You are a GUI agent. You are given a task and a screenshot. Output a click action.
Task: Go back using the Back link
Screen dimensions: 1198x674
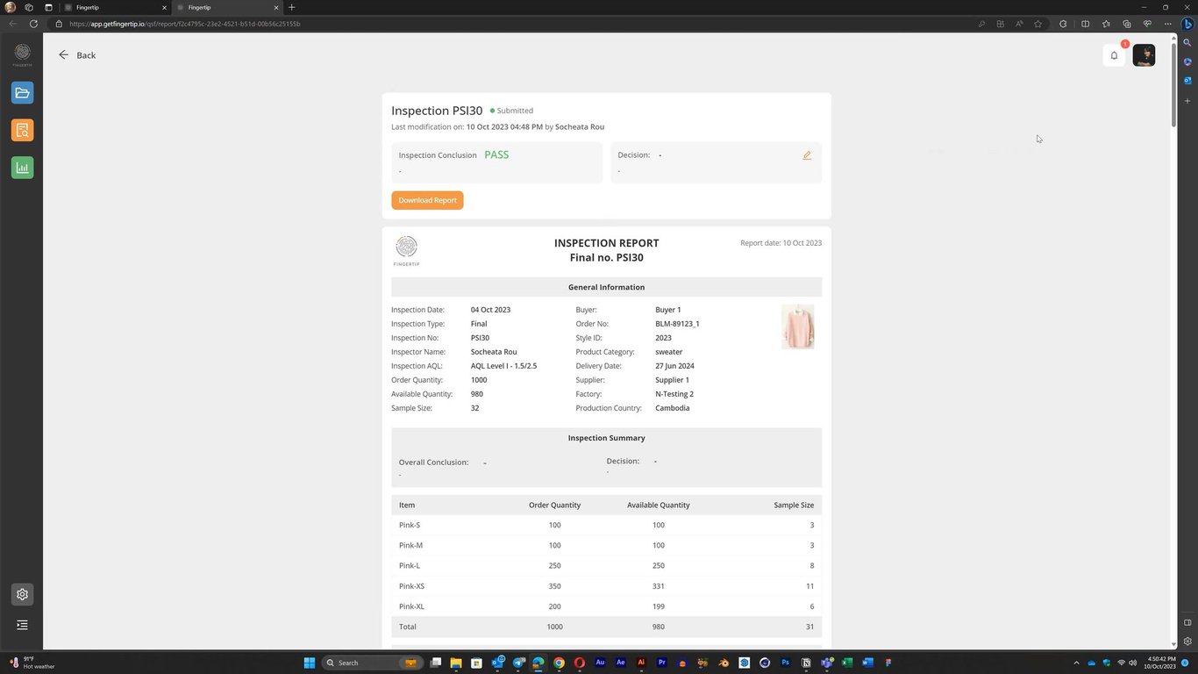(x=77, y=55)
